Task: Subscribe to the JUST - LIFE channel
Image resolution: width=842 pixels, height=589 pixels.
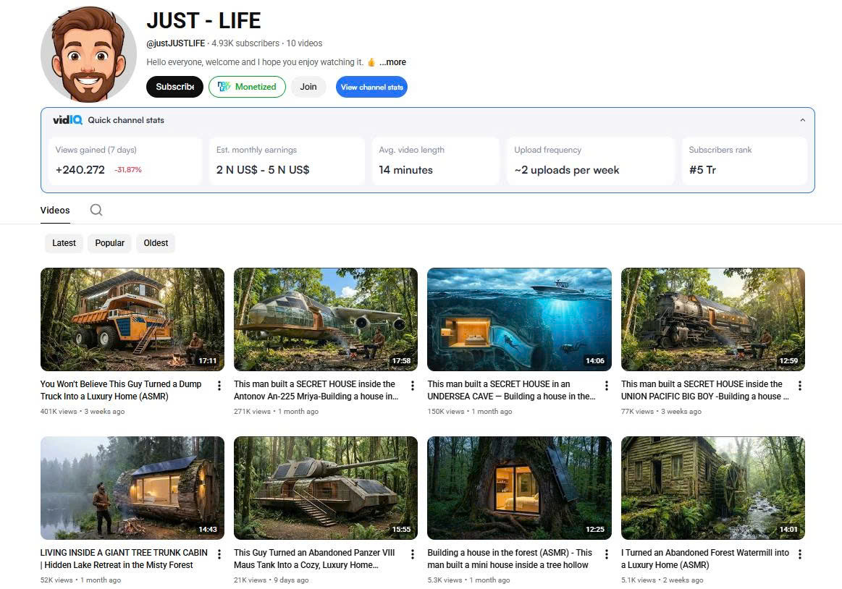Action: [x=174, y=87]
